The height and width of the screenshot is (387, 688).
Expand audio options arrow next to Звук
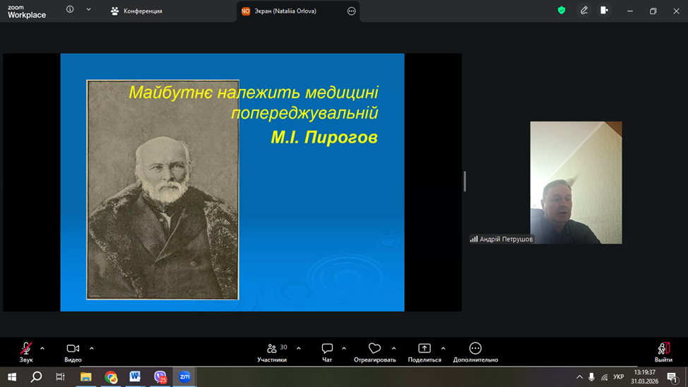click(42, 348)
